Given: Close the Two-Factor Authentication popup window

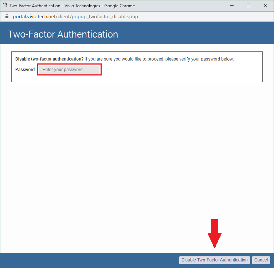Looking at the screenshot, I should point(265,6).
